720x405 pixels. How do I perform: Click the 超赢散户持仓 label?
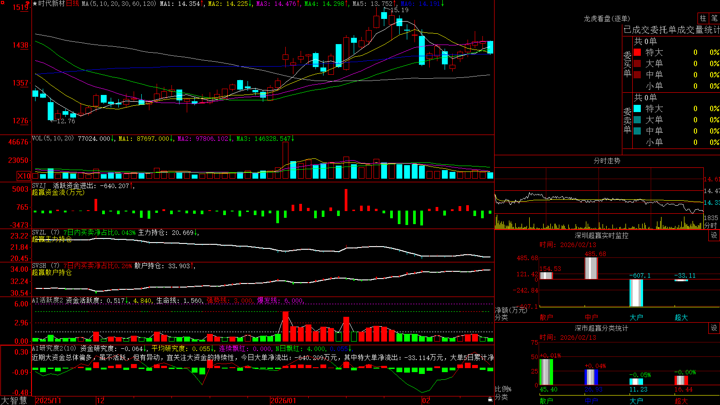(x=52, y=272)
